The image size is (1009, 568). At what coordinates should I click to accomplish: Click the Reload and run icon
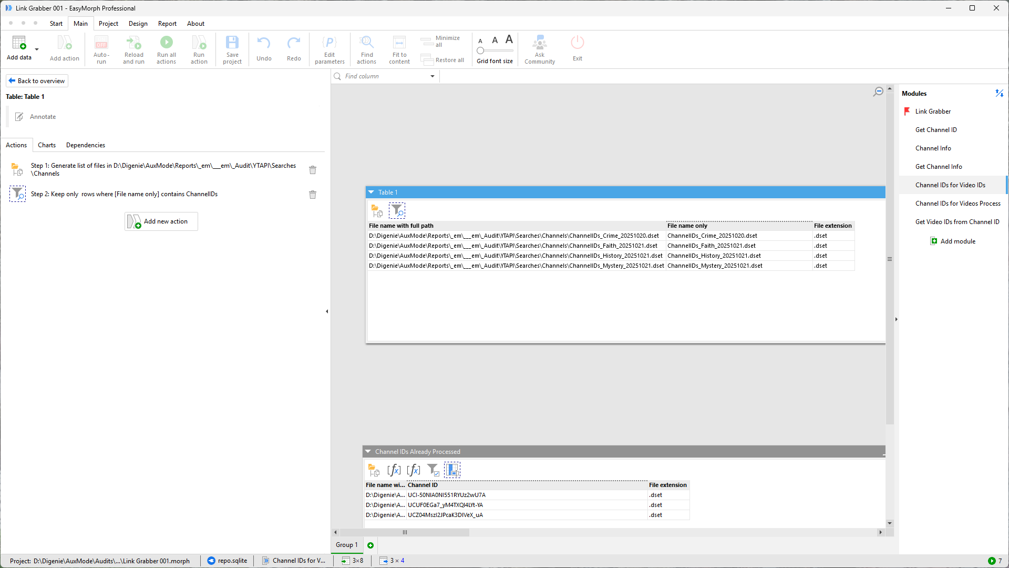click(133, 43)
